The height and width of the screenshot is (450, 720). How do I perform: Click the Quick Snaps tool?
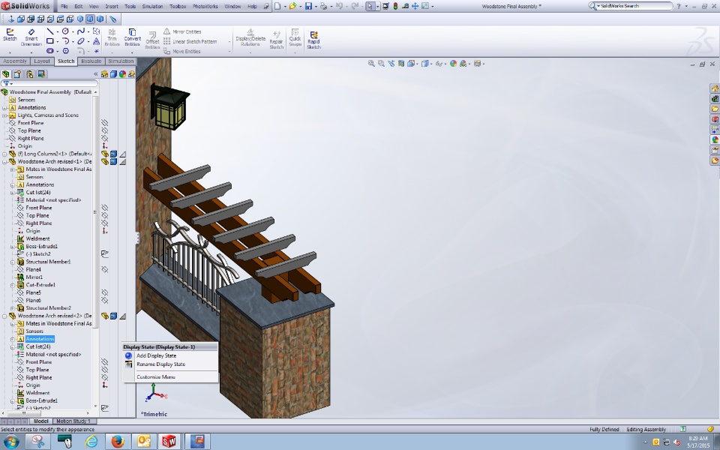click(x=295, y=37)
